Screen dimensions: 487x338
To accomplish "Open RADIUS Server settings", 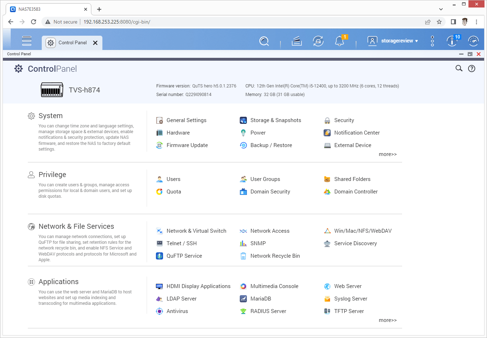I will 268,311.
